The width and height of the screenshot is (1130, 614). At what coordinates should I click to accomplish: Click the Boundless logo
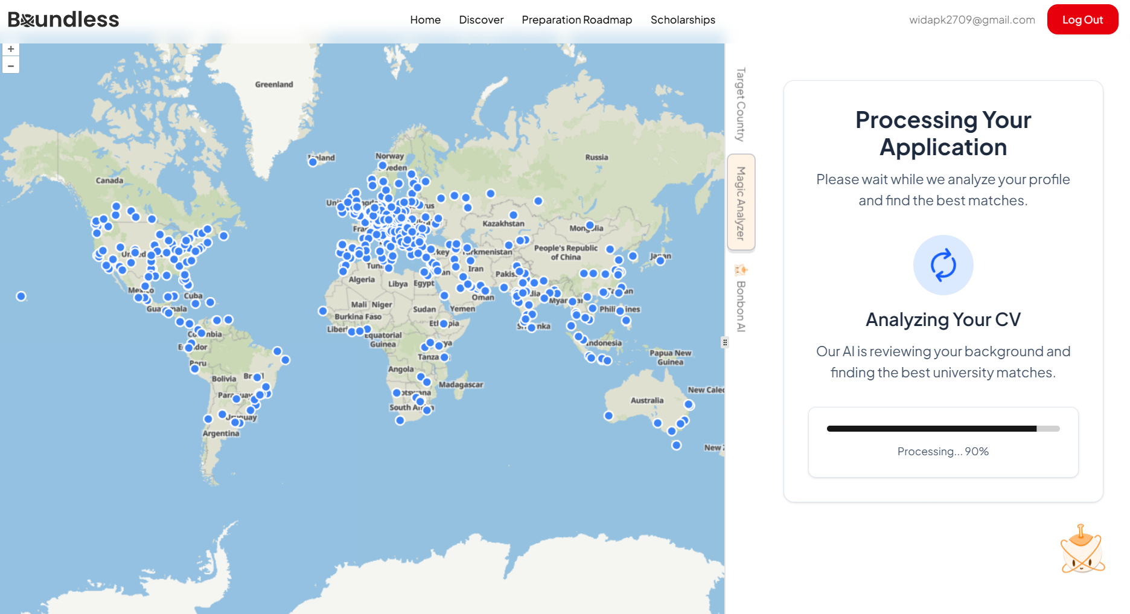63,19
